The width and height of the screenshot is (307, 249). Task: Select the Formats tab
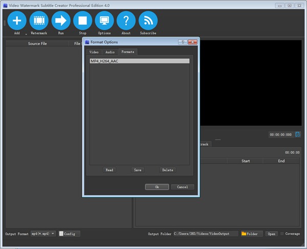tap(127, 52)
